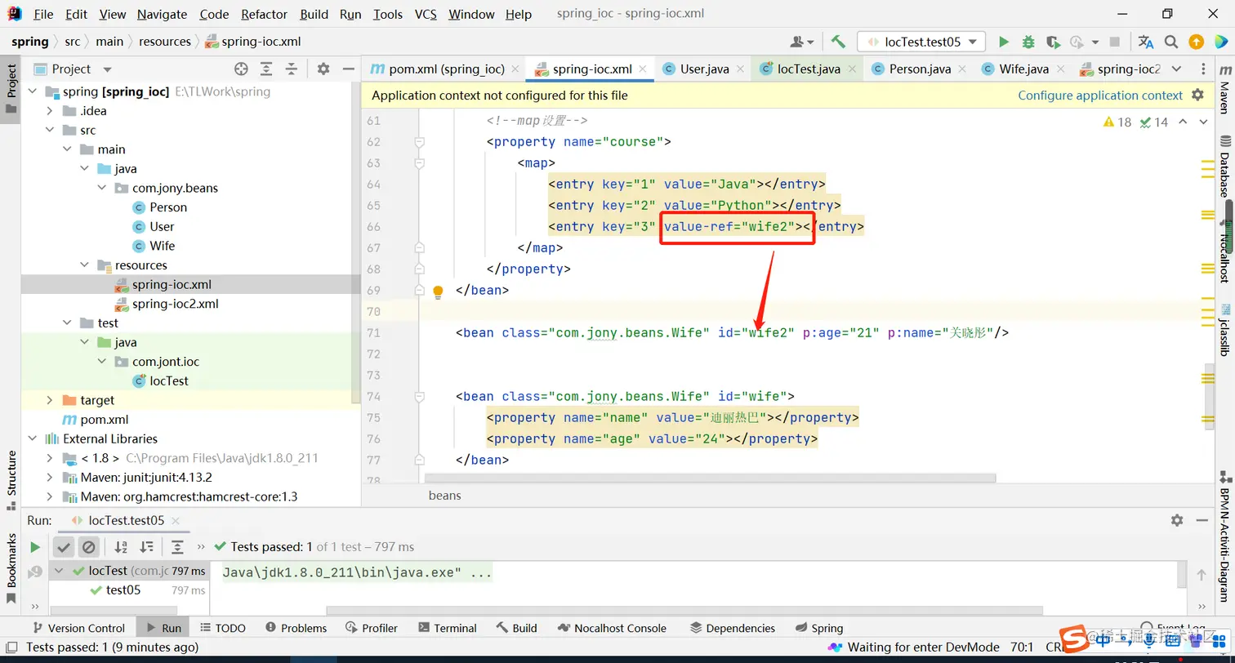Sort tests by duration

tap(147, 547)
